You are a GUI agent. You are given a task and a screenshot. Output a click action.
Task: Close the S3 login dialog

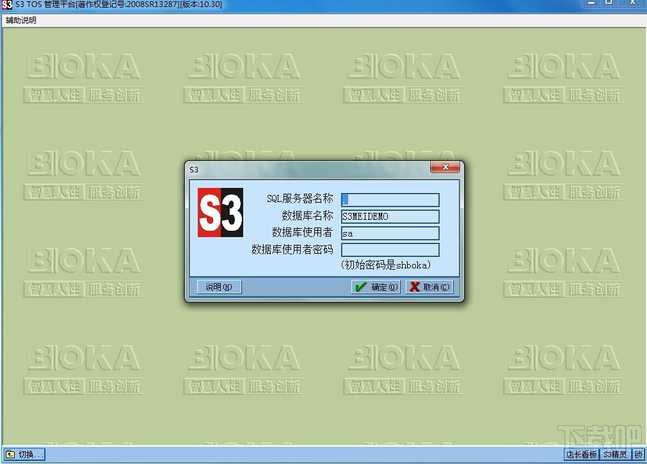click(x=445, y=167)
